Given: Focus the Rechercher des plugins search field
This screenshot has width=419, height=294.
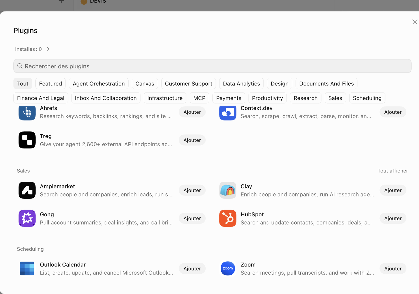Looking at the screenshot, I should pyautogui.click(x=212, y=66).
